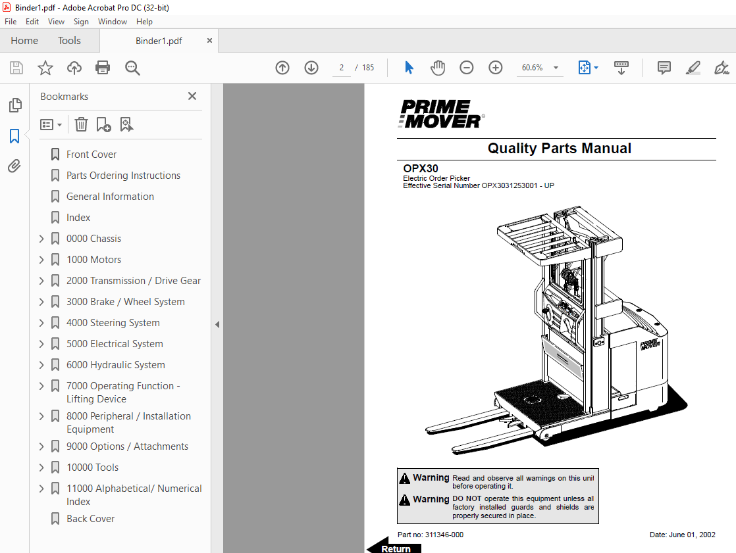Jump to General Information bookmark
The height and width of the screenshot is (553, 736).
[110, 197]
